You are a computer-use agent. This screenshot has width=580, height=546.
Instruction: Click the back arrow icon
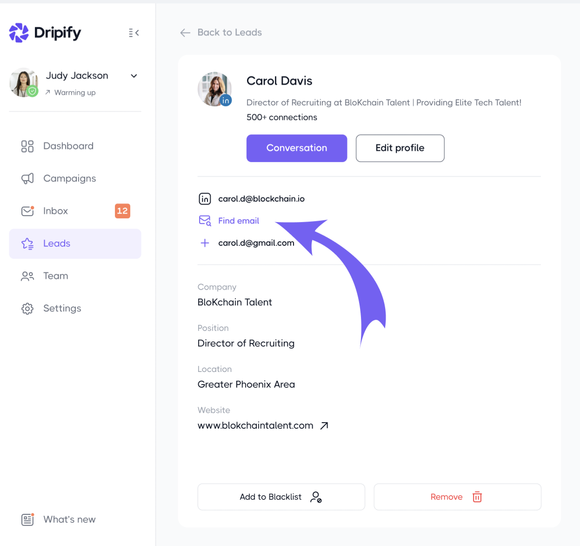185,33
